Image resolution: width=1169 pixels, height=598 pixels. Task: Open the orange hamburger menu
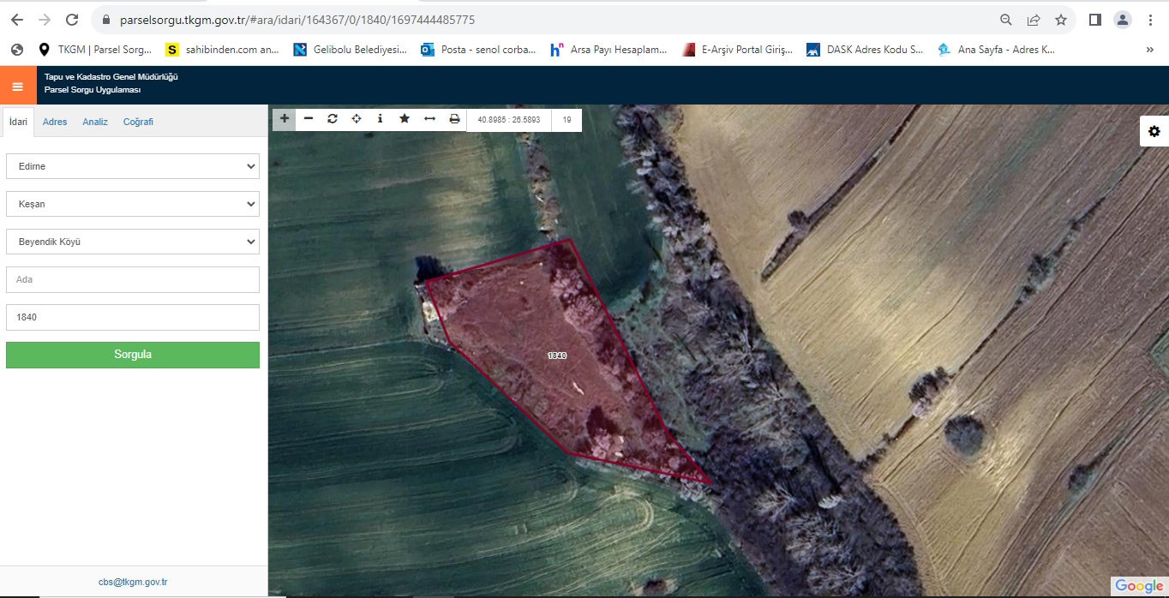click(x=17, y=86)
